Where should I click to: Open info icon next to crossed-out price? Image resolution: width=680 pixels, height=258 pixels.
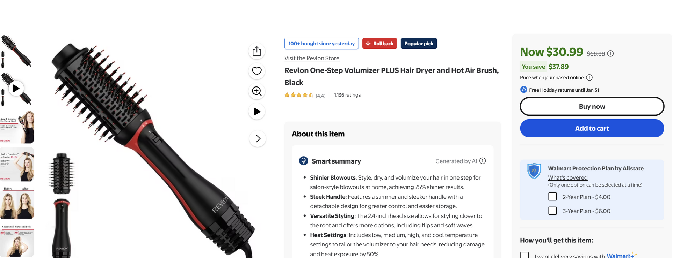pos(610,54)
